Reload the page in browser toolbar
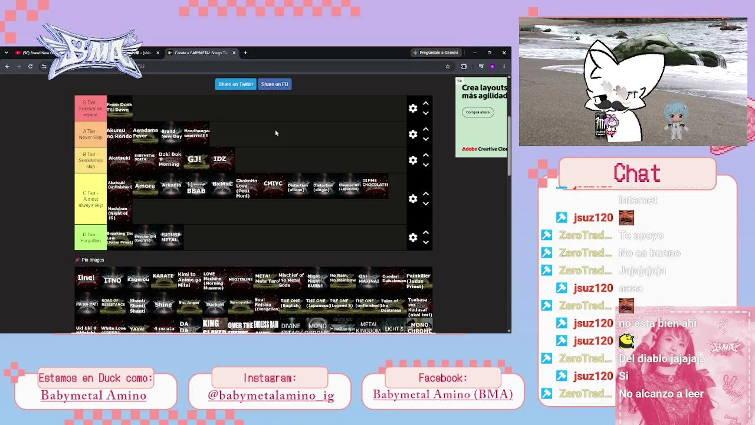The width and height of the screenshot is (755, 425). pos(30,66)
